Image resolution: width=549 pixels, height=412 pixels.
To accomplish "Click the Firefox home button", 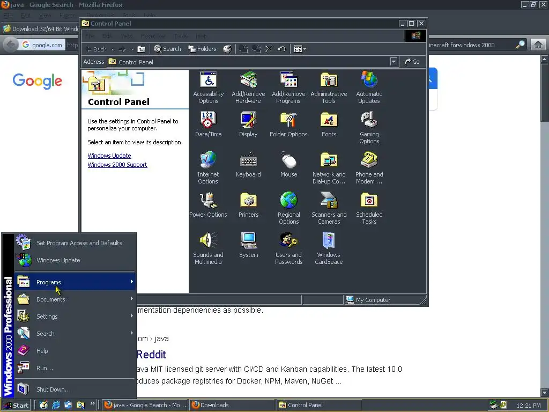I will (538, 45).
